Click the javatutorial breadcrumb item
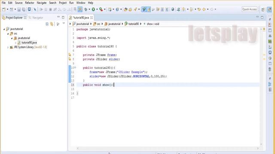This screenshot has width=275, height=154. coord(113,24)
